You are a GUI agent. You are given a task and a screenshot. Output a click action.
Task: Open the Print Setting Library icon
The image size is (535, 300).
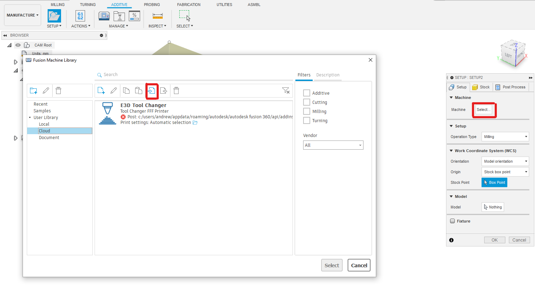click(119, 16)
